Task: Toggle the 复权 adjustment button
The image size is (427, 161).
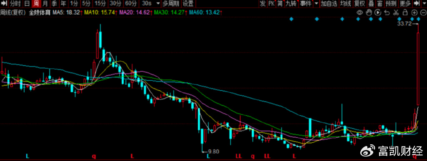Action: point(359,3)
